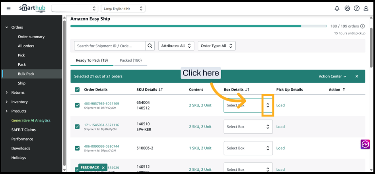Click the help question mark icon
The height and width of the screenshot is (174, 375).
tap(357, 8)
